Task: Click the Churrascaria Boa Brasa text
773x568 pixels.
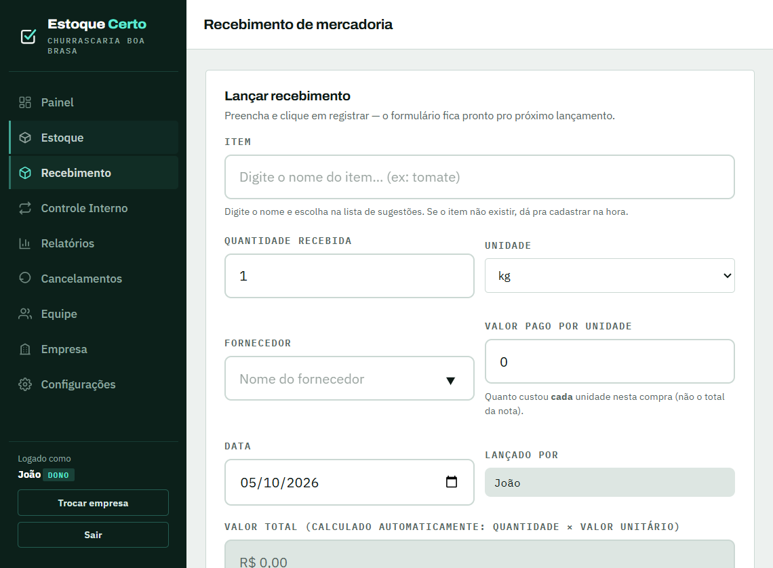Action: pyautogui.click(x=96, y=46)
